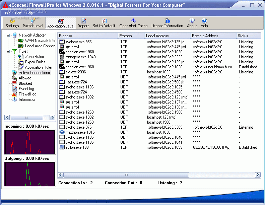Open Firewall log in the tree

pos(27,94)
